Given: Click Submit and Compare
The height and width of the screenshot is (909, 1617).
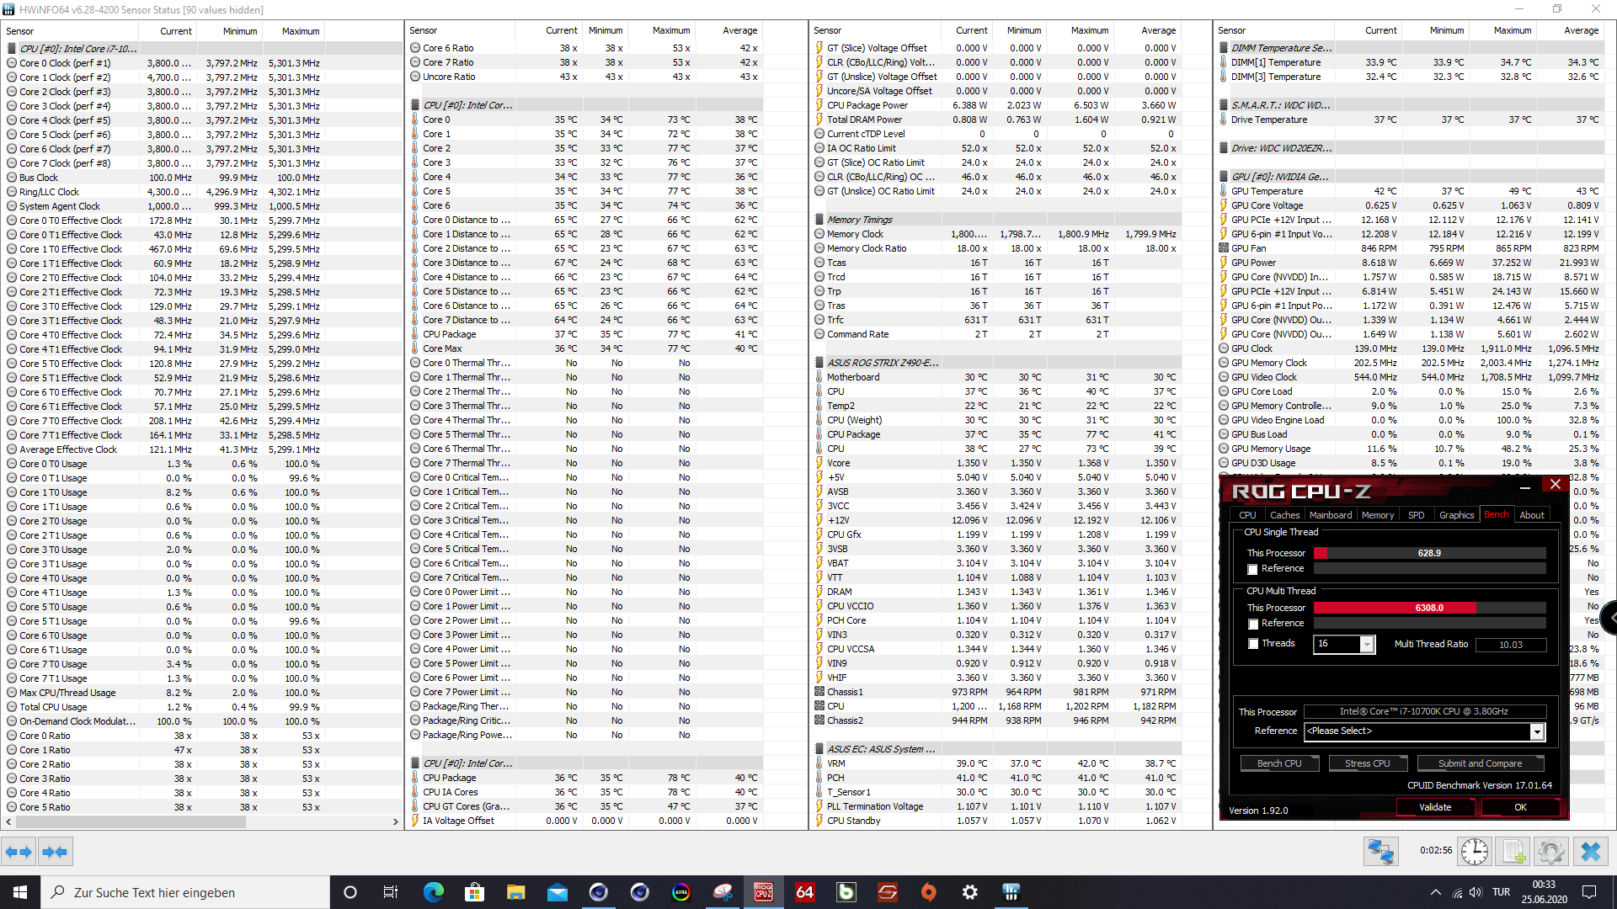Looking at the screenshot, I should tap(1480, 763).
